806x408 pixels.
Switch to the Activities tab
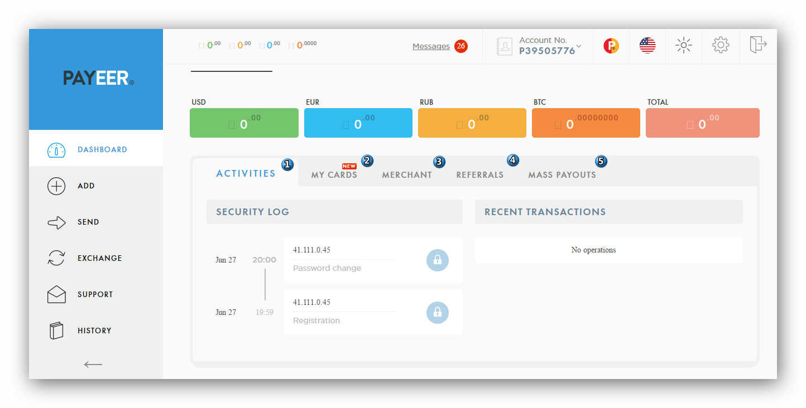[x=246, y=173]
